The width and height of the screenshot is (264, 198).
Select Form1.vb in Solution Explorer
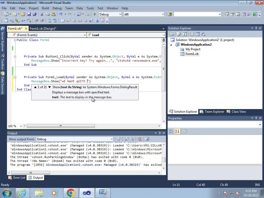click(x=189, y=54)
